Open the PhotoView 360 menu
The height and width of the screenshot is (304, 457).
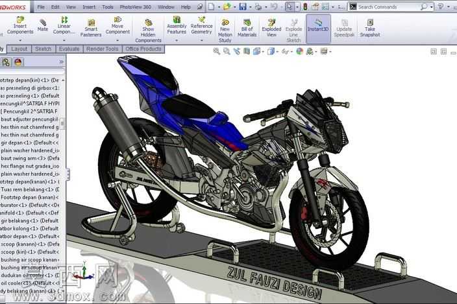(x=135, y=6)
